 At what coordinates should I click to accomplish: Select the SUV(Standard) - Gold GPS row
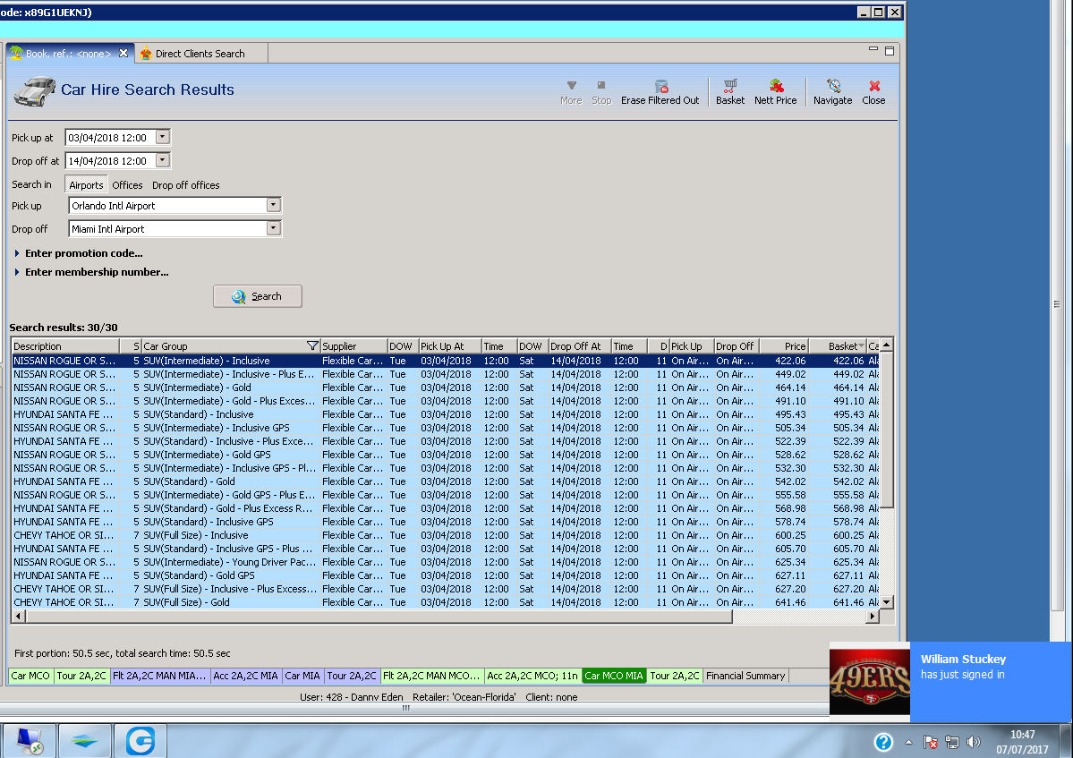(x=446, y=575)
